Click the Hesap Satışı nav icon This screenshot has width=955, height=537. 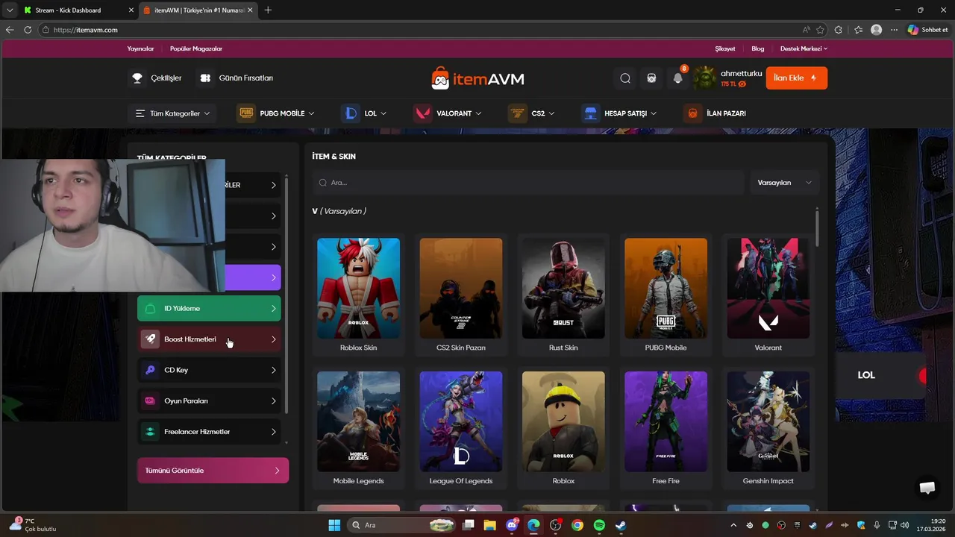[591, 113]
